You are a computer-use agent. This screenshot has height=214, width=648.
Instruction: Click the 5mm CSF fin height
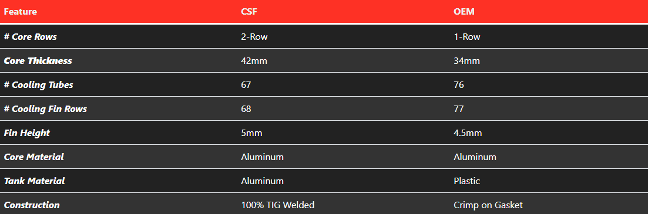(251, 133)
